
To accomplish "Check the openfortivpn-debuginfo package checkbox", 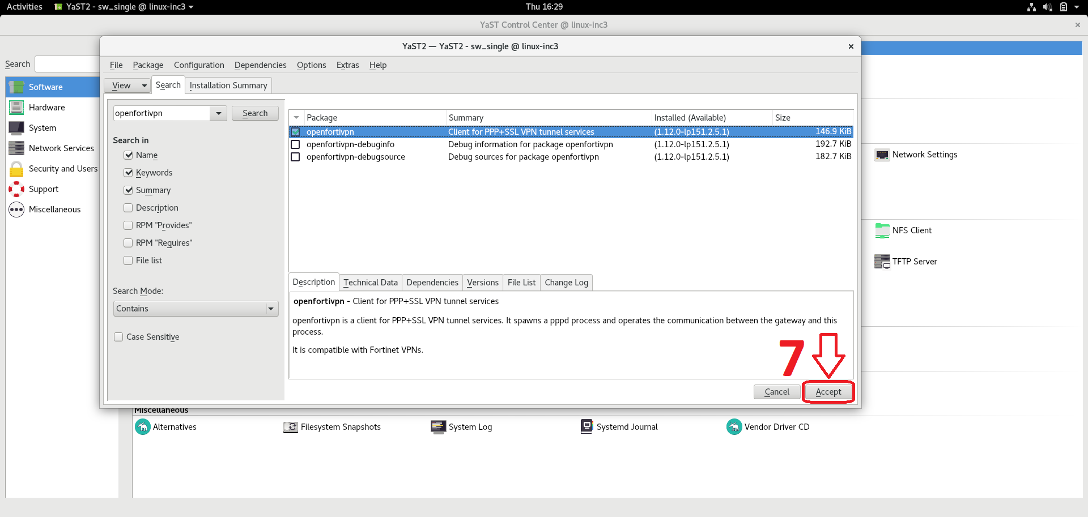I will [295, 144].
